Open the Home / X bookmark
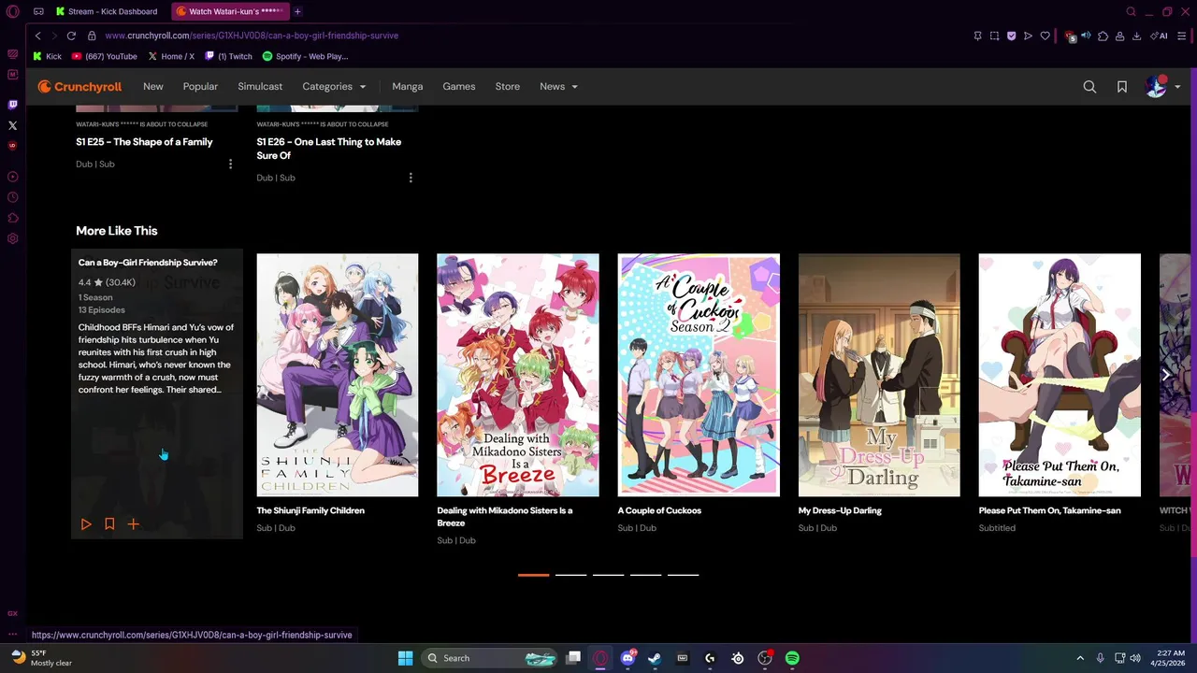 [x=171, y=56]
